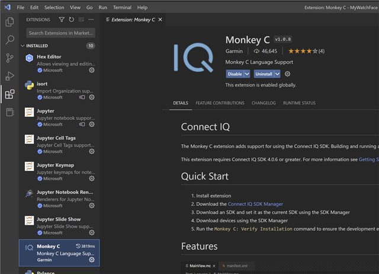Click Jupyter extension pack icon
Viewport: 379px width, 274px height.
click(82, 125)
